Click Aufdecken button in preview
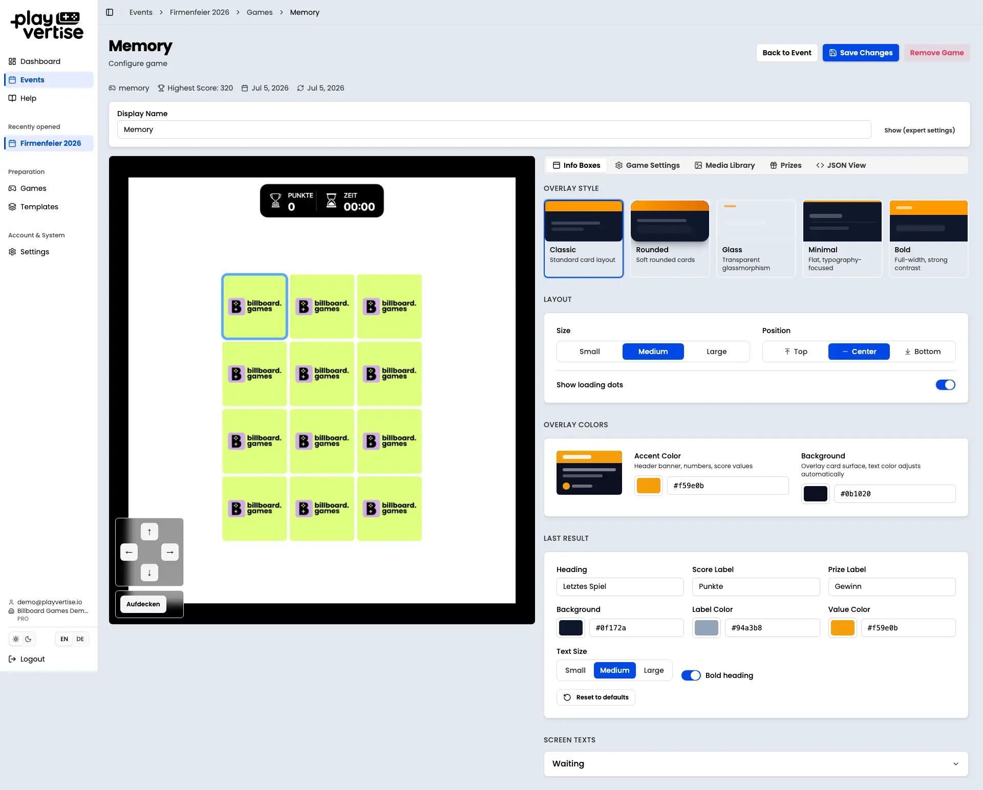The image size is (983, 790). (x=143, y=604)
